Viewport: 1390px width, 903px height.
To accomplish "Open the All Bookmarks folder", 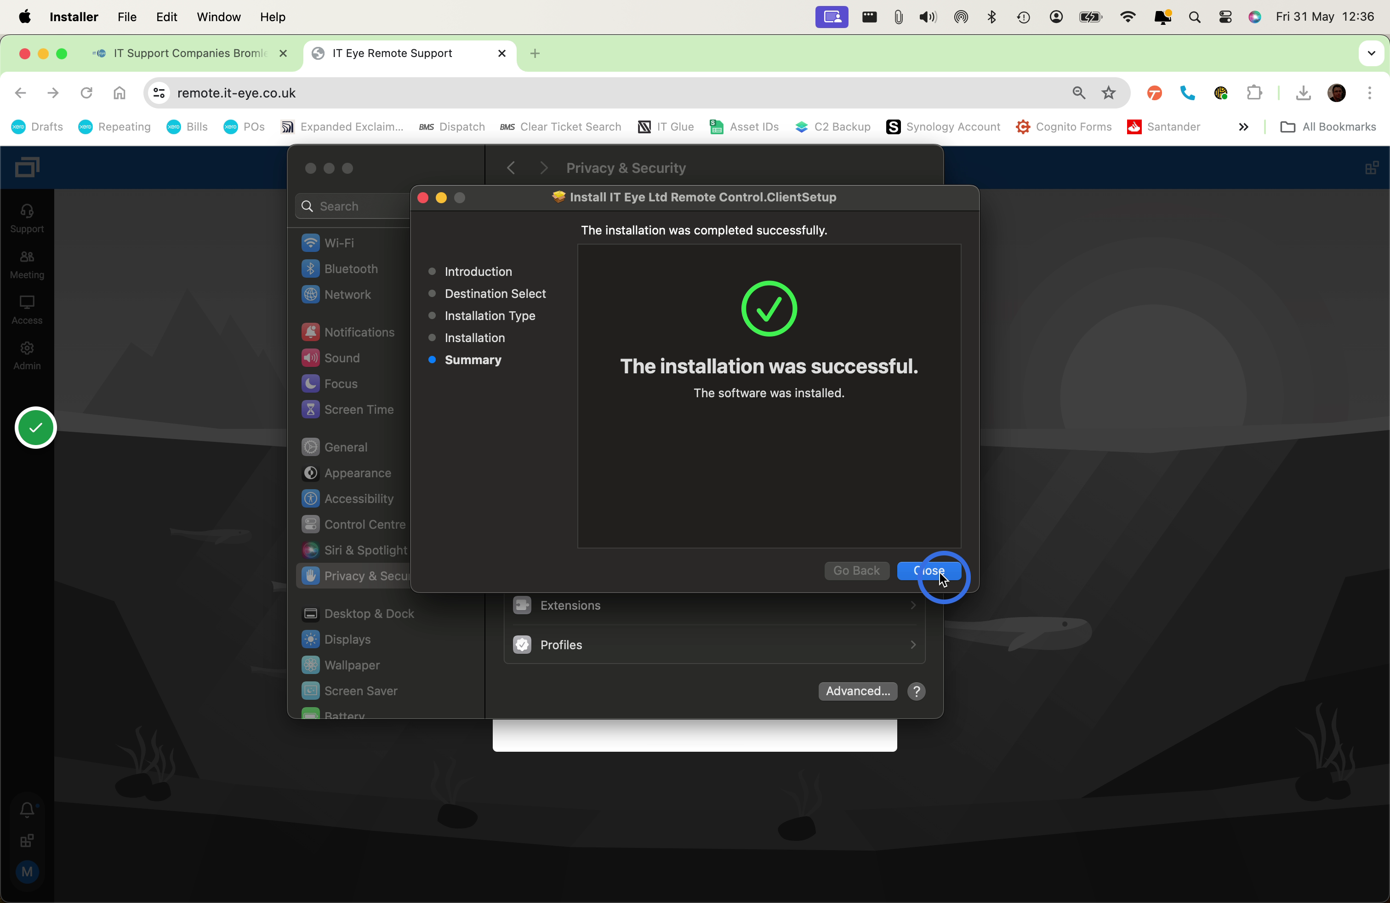I will point(1327,127).
